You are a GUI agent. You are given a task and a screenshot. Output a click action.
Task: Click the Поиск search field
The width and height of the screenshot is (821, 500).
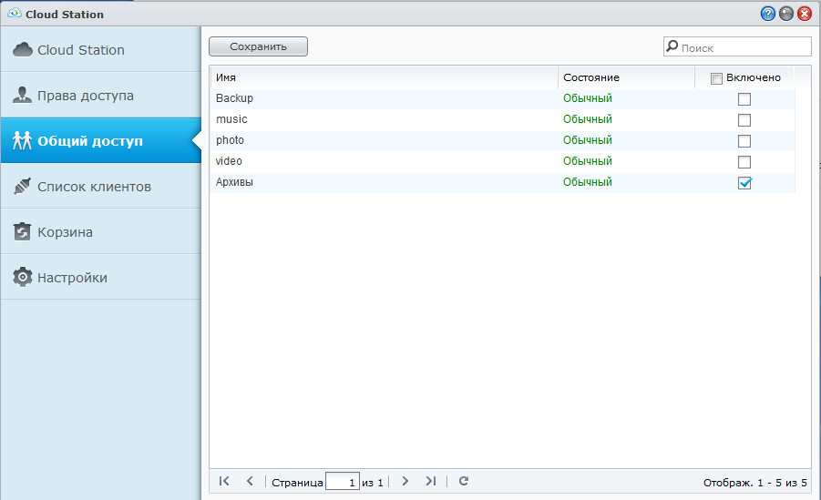743,47
